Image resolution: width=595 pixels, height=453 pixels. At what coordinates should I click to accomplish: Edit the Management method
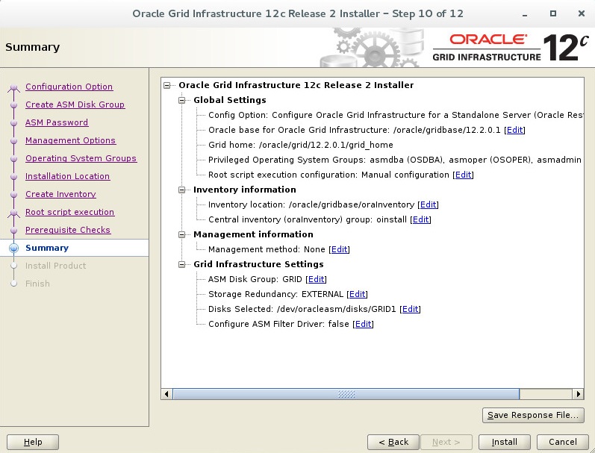(339, 250)
